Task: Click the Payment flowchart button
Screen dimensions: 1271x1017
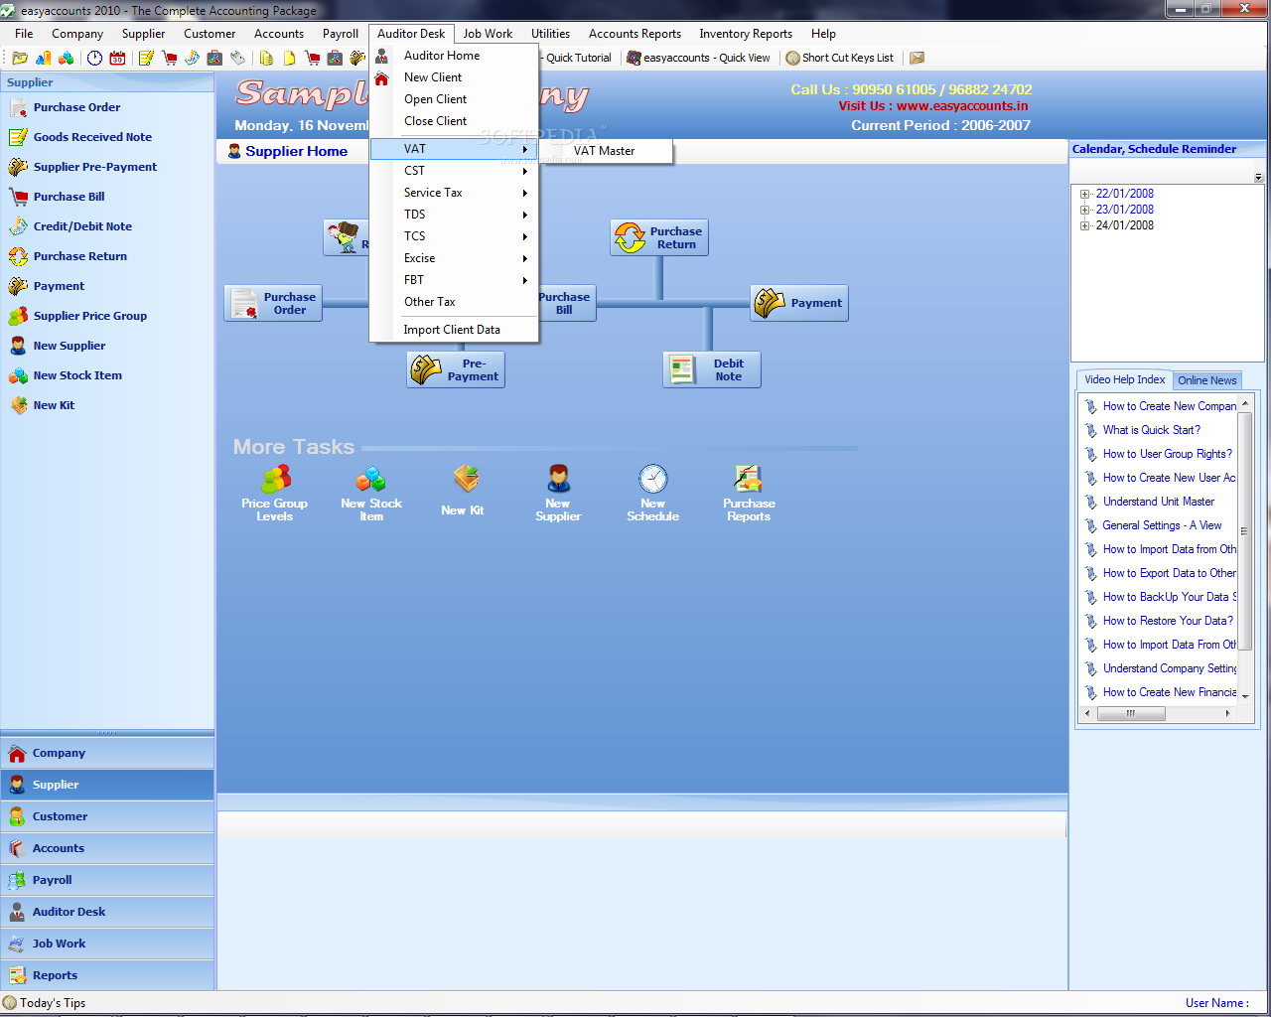Action: [x=799, y=303]
